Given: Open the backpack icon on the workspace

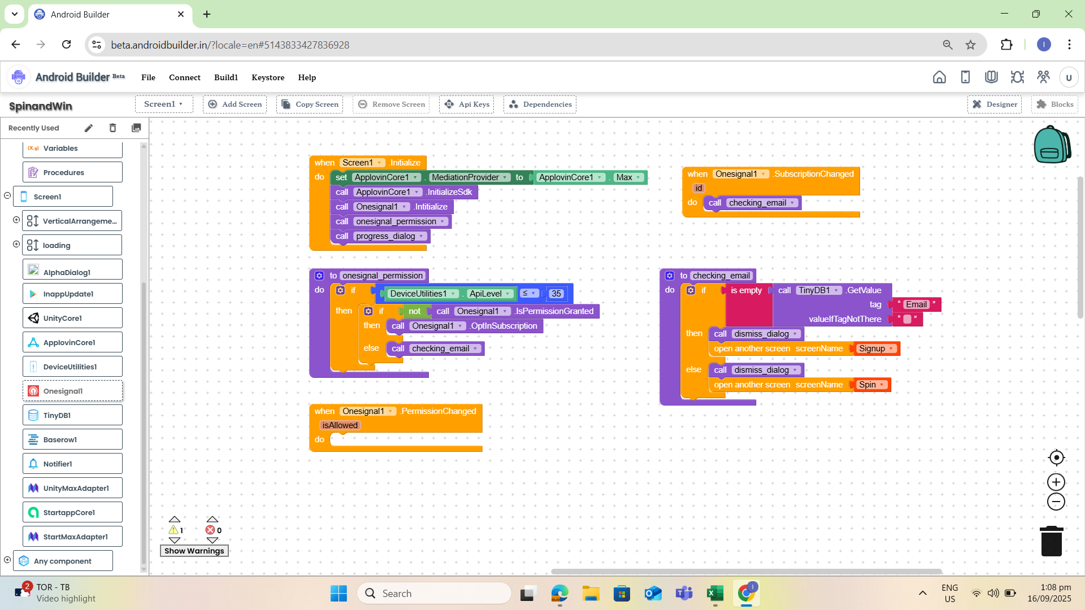Looking at the screenshot, I should (1052, 145).
